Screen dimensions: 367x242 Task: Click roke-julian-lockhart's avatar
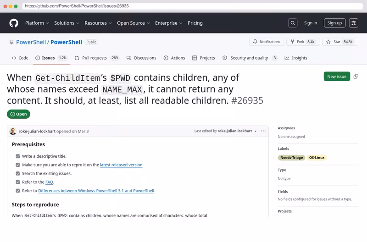click(x=13, y=131)
